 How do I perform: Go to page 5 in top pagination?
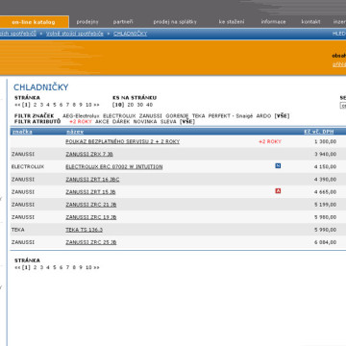click(x=55, y=105)
